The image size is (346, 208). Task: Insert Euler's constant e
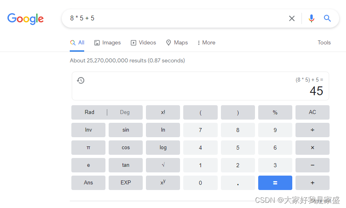pyautogui.click(x=88, y=165)
